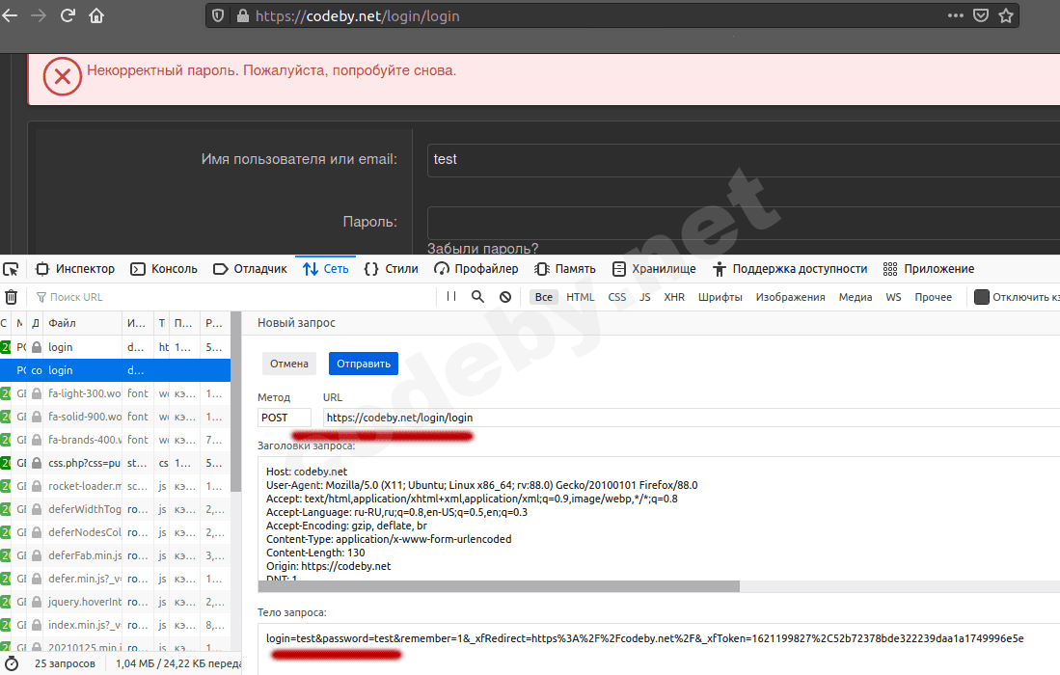The image size is (1060, 675).
Task: Click the horizontal scrollbar in request headers
Action: point(499,586)
